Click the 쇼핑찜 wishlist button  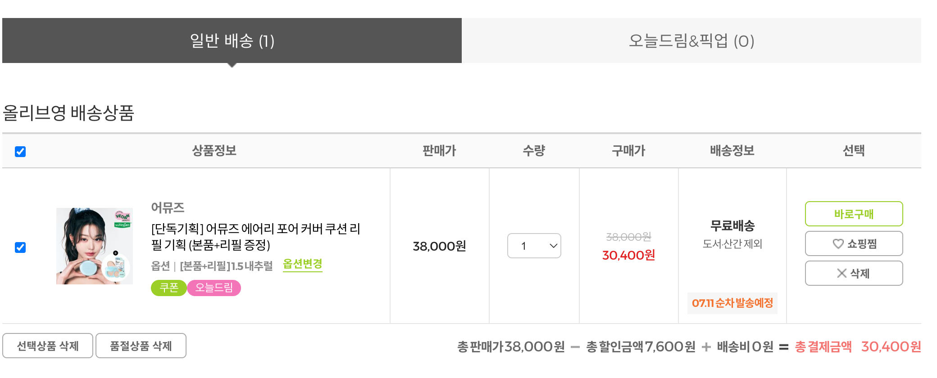click(854, 243)
